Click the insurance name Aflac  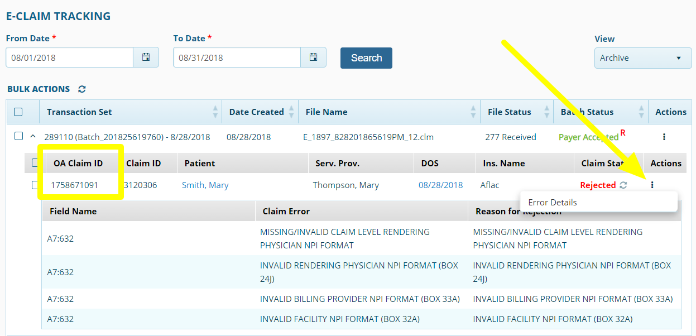pyautogui.click(x=489, y=185)
